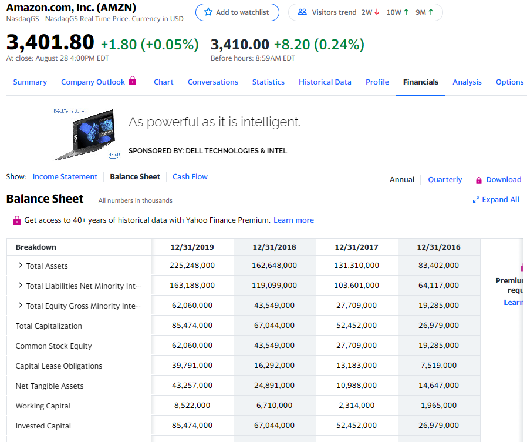Click the Capital Lease Obligations row label
This screenshot has width=527, height=442.
[x=59, y=366]
